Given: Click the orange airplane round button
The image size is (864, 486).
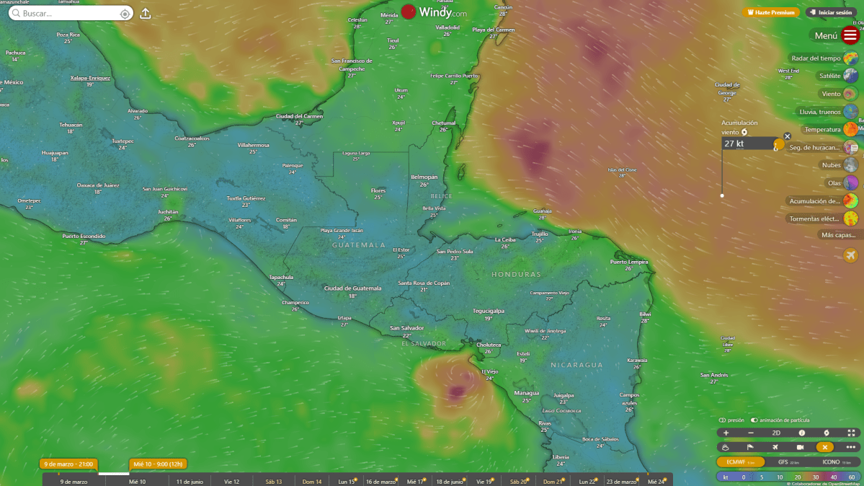Looking at the screenshot, I should click(x=851, y=255).
